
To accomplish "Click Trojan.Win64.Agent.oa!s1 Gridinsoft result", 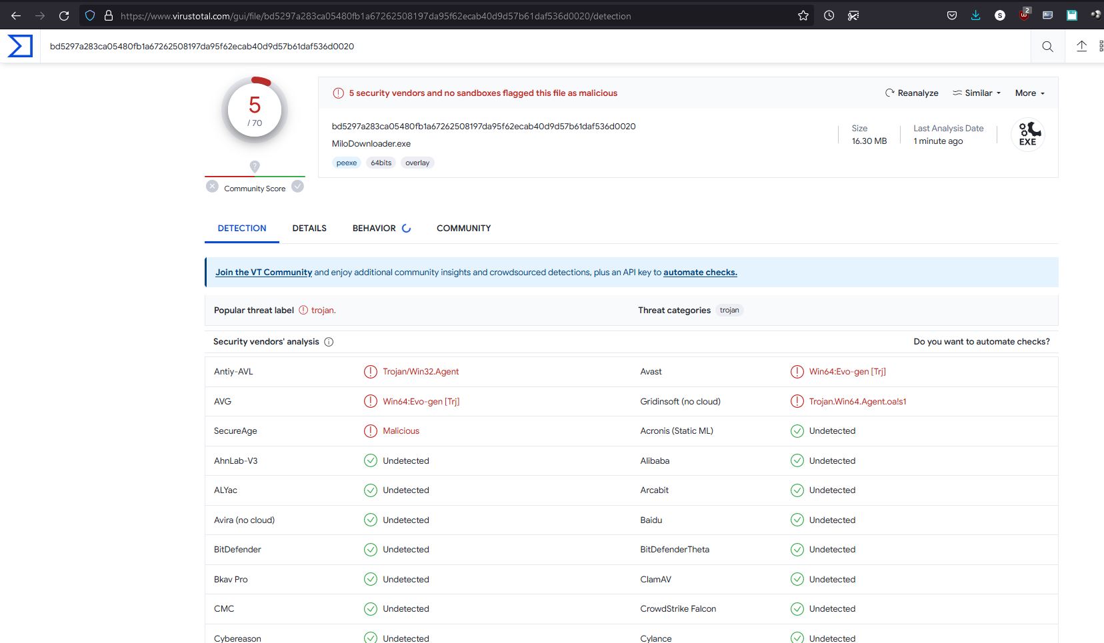I will (857, 402).
